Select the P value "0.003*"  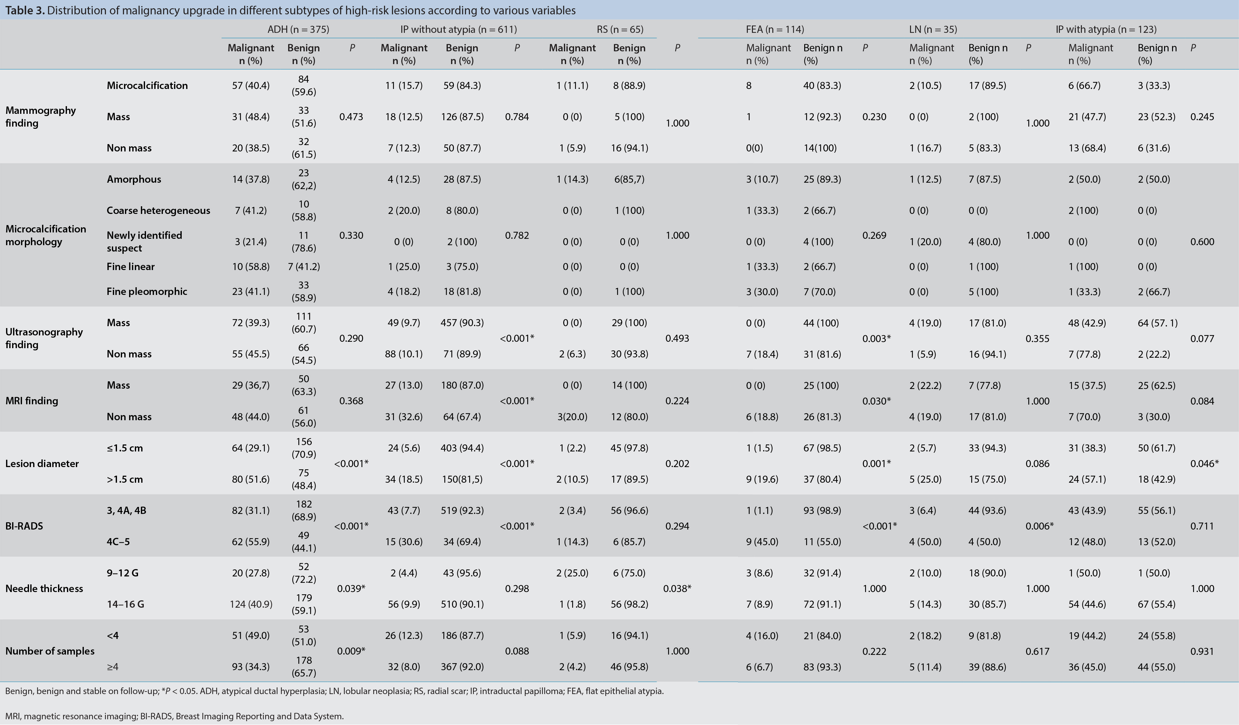876,338
